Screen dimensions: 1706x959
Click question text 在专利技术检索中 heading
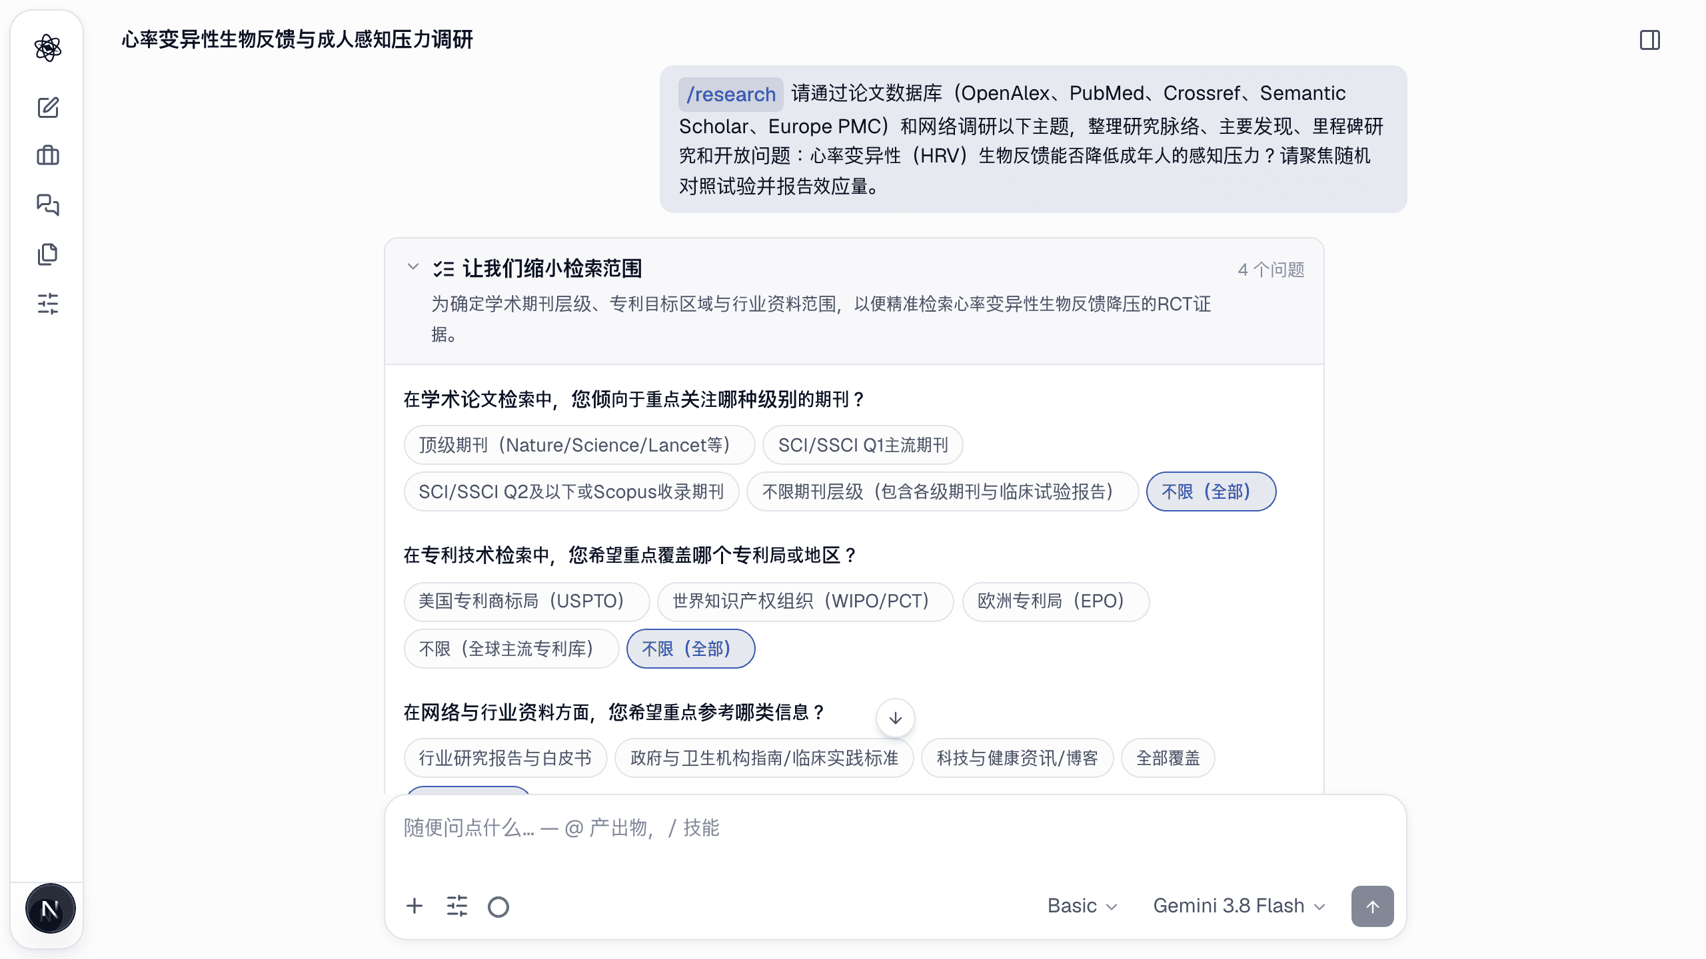click(631, 555)
